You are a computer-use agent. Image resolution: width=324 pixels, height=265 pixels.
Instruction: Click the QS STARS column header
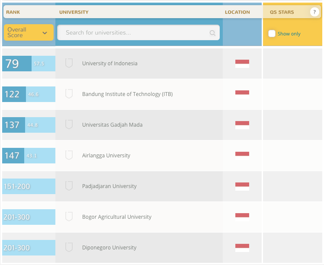pos(282,12)
